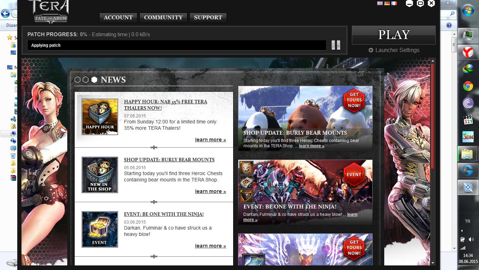Select the third filled News hexagon indicator

(94, 80)
